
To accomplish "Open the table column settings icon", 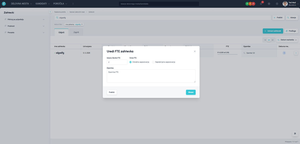I will pos(295,133).
